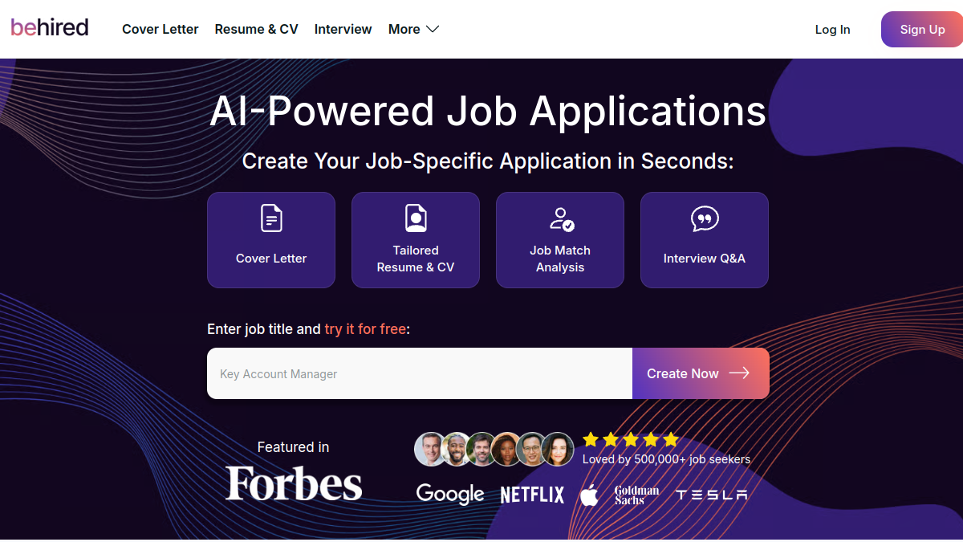Click the Apple logo
The image size is (963, 542).
[589, 495]
